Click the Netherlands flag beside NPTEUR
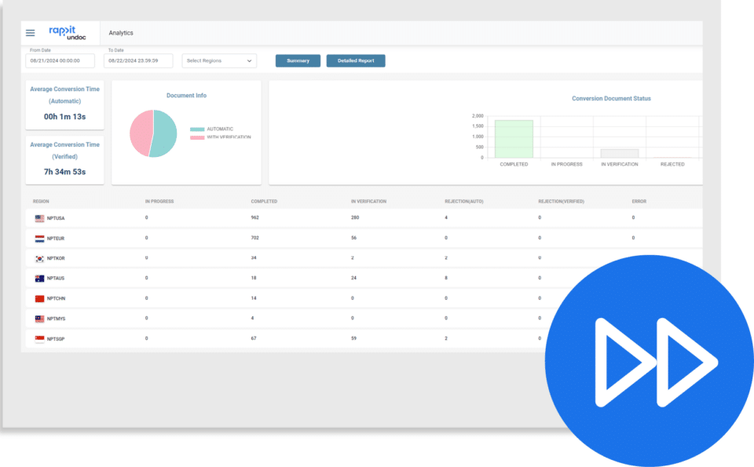 [38, 238]
